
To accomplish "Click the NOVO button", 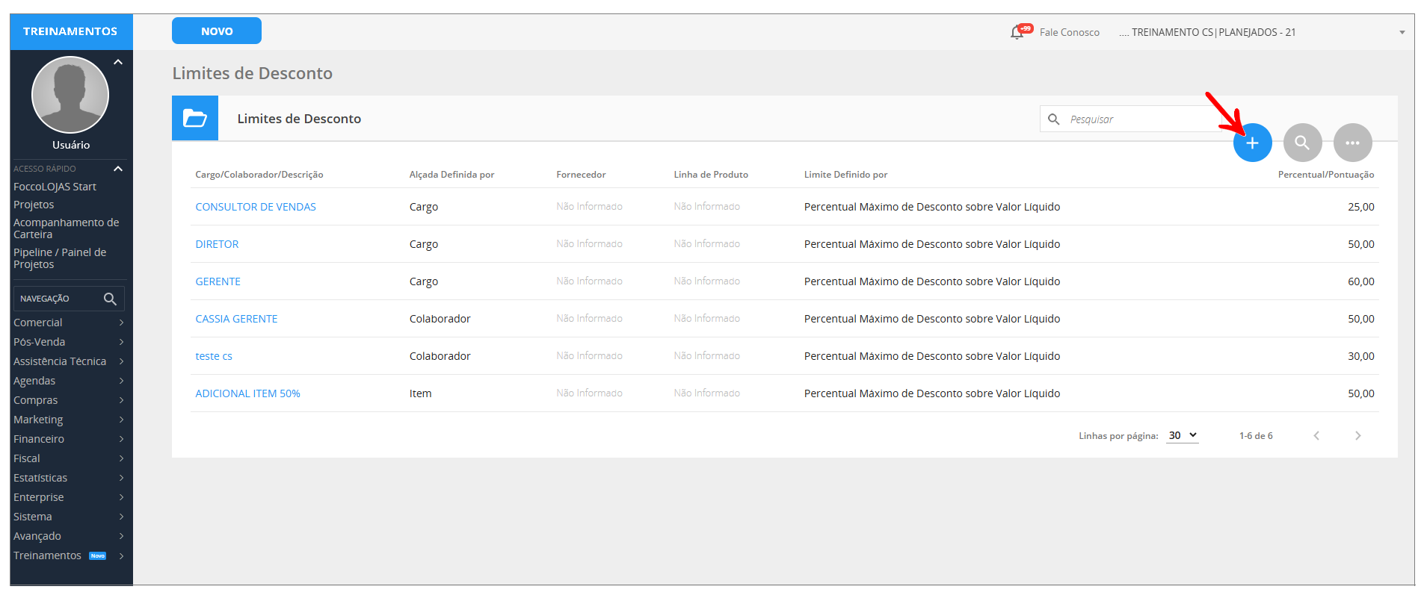I will coord(216,31).
